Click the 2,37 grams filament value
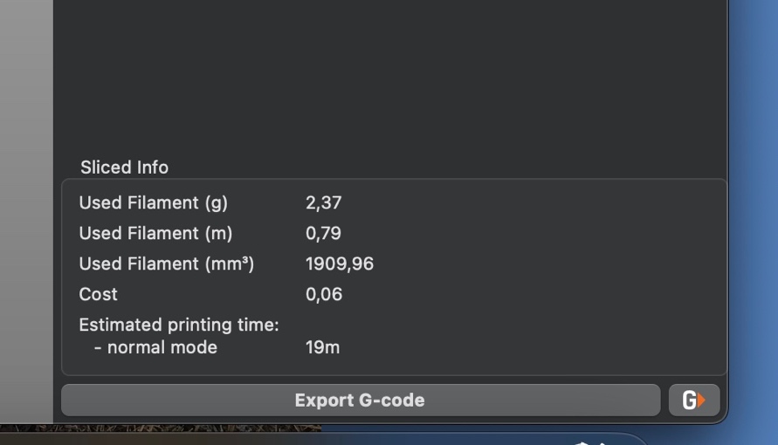The image size is (778, 445). tap(323, 202)
